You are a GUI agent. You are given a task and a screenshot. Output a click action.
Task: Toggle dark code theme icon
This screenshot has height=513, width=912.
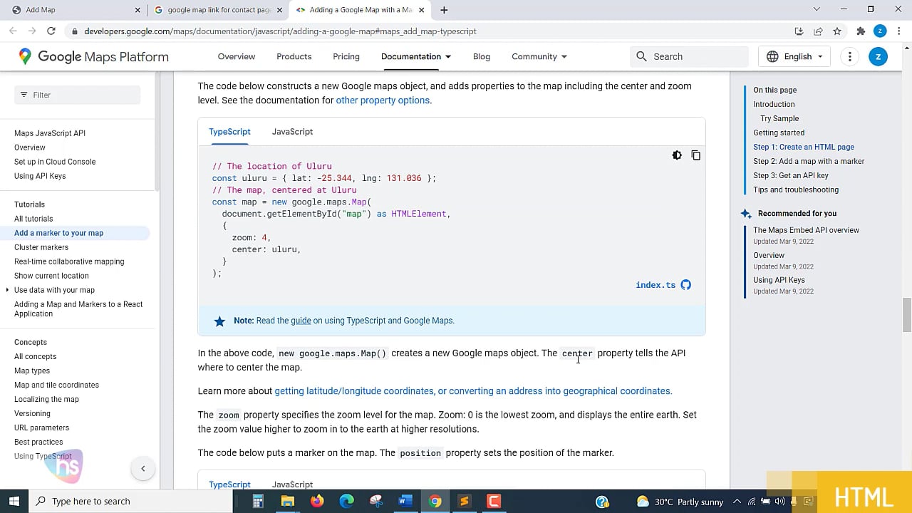click(x=677, y=155)
